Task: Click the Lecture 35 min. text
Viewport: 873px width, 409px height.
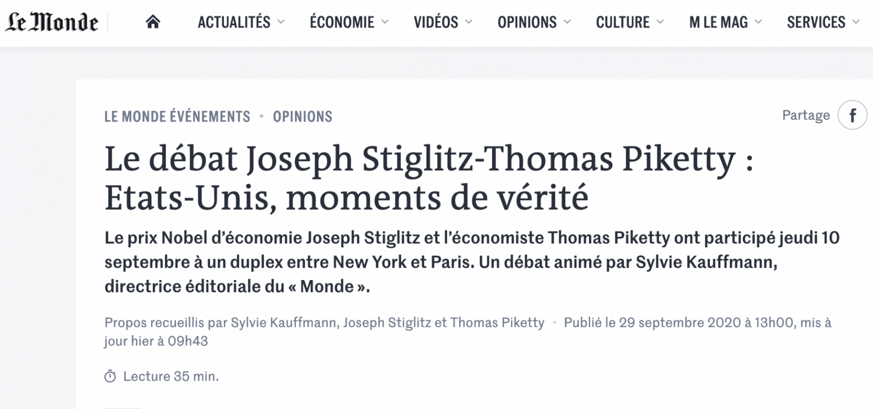Action: point(171,376)
